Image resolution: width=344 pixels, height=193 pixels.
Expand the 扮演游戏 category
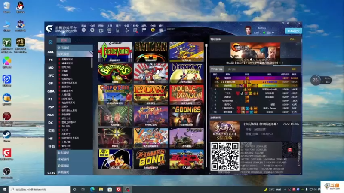click(x=74, y=166)
